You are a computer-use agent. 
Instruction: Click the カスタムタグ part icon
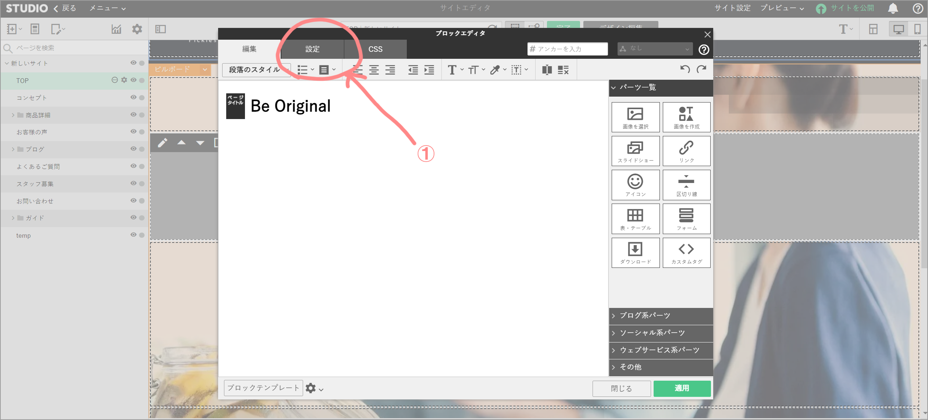(x=686, y=252)
